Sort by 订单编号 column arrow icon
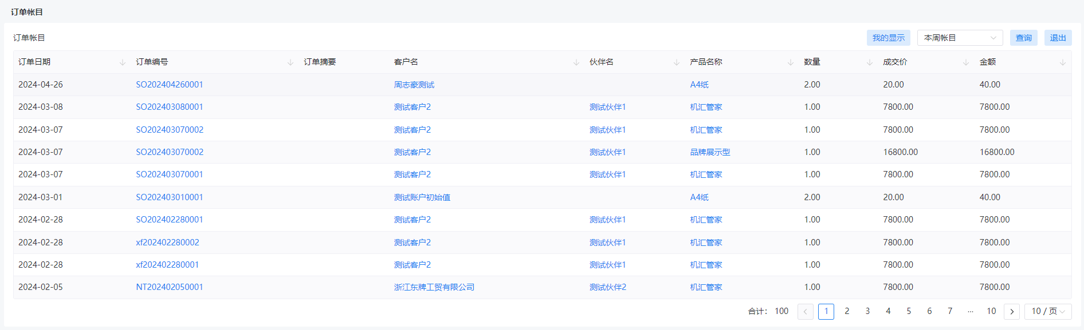The image size is (1084, 330). click(x=290, y=62)
